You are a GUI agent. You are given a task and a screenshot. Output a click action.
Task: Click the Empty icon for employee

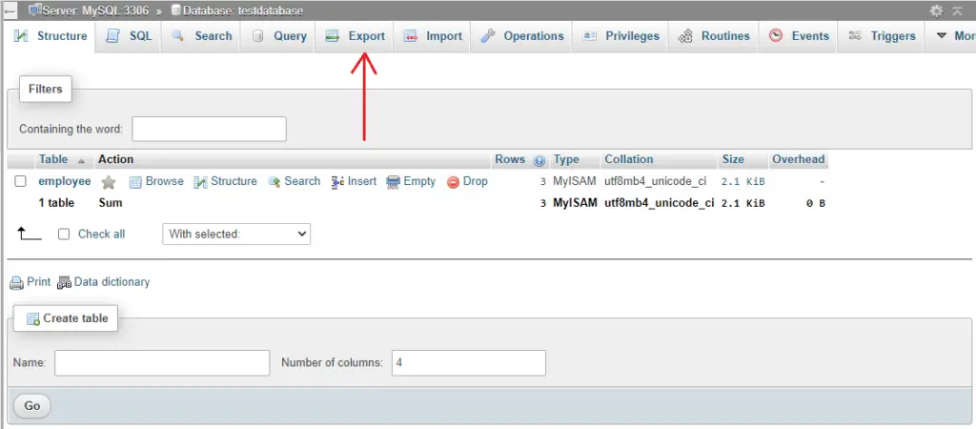393,182
